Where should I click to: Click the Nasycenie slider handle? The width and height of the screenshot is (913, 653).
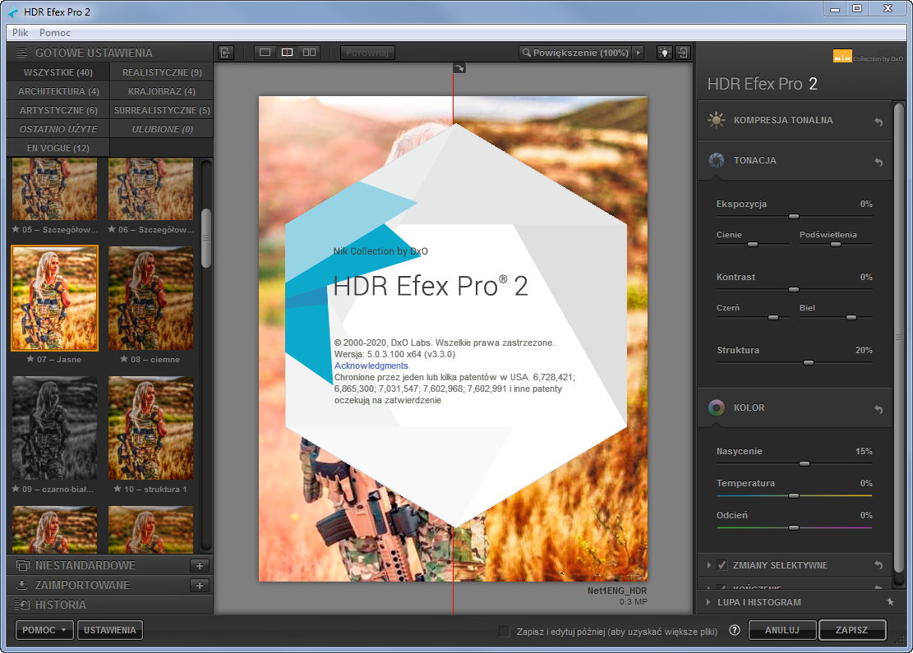tap(805, 463)
